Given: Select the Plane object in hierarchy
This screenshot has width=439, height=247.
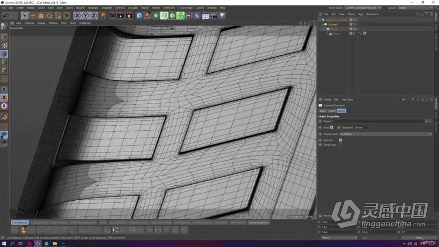Looking at the screenshot, I should (336, 33).
